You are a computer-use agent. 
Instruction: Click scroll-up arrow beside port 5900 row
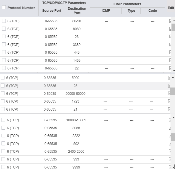click(173, 77)
